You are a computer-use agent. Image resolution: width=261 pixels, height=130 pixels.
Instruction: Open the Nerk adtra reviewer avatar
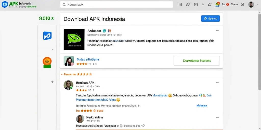coord(80,119)
